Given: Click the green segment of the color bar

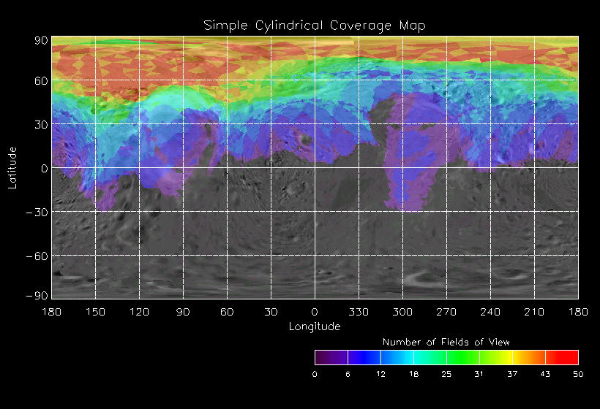Looking at the screenshot, I should click(x=463, y=357).
